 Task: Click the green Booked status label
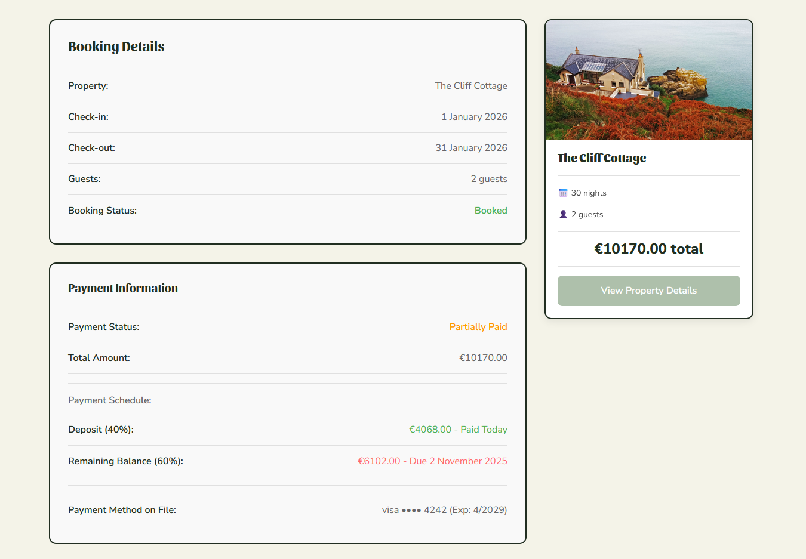(x=491, y=210)
